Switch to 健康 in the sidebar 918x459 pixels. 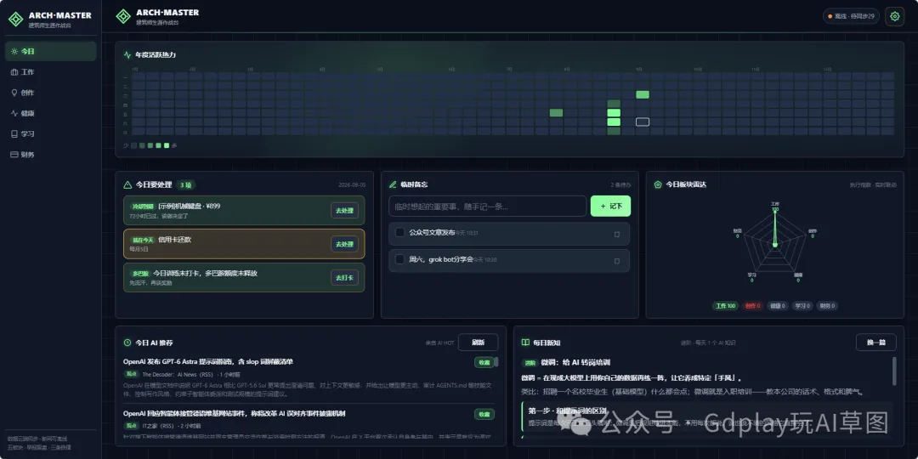(51, 113)
